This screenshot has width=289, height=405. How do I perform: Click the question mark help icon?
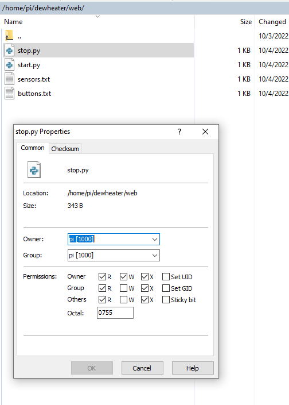(x=179, y=132)
